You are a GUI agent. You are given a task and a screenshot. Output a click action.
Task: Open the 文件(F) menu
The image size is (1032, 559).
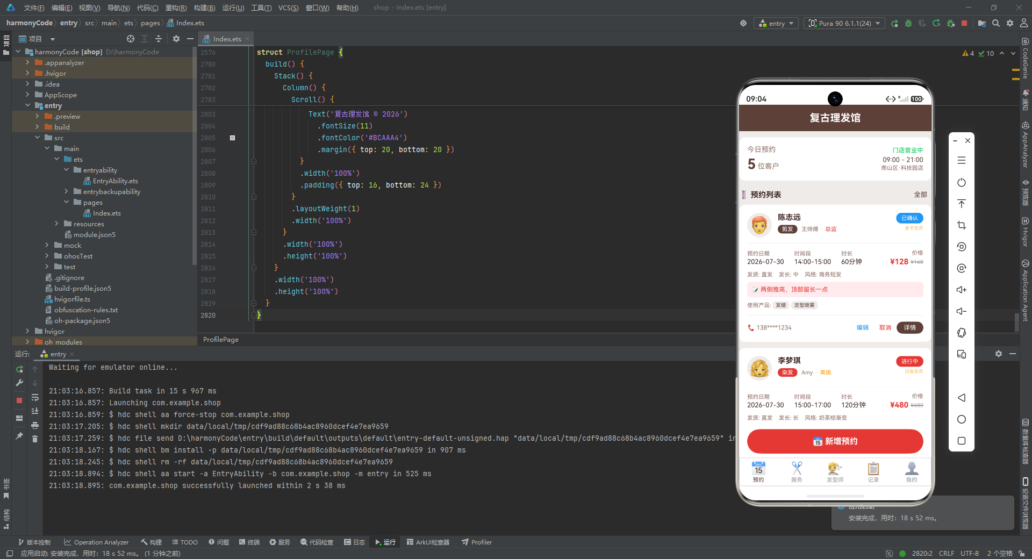(34, 8)
